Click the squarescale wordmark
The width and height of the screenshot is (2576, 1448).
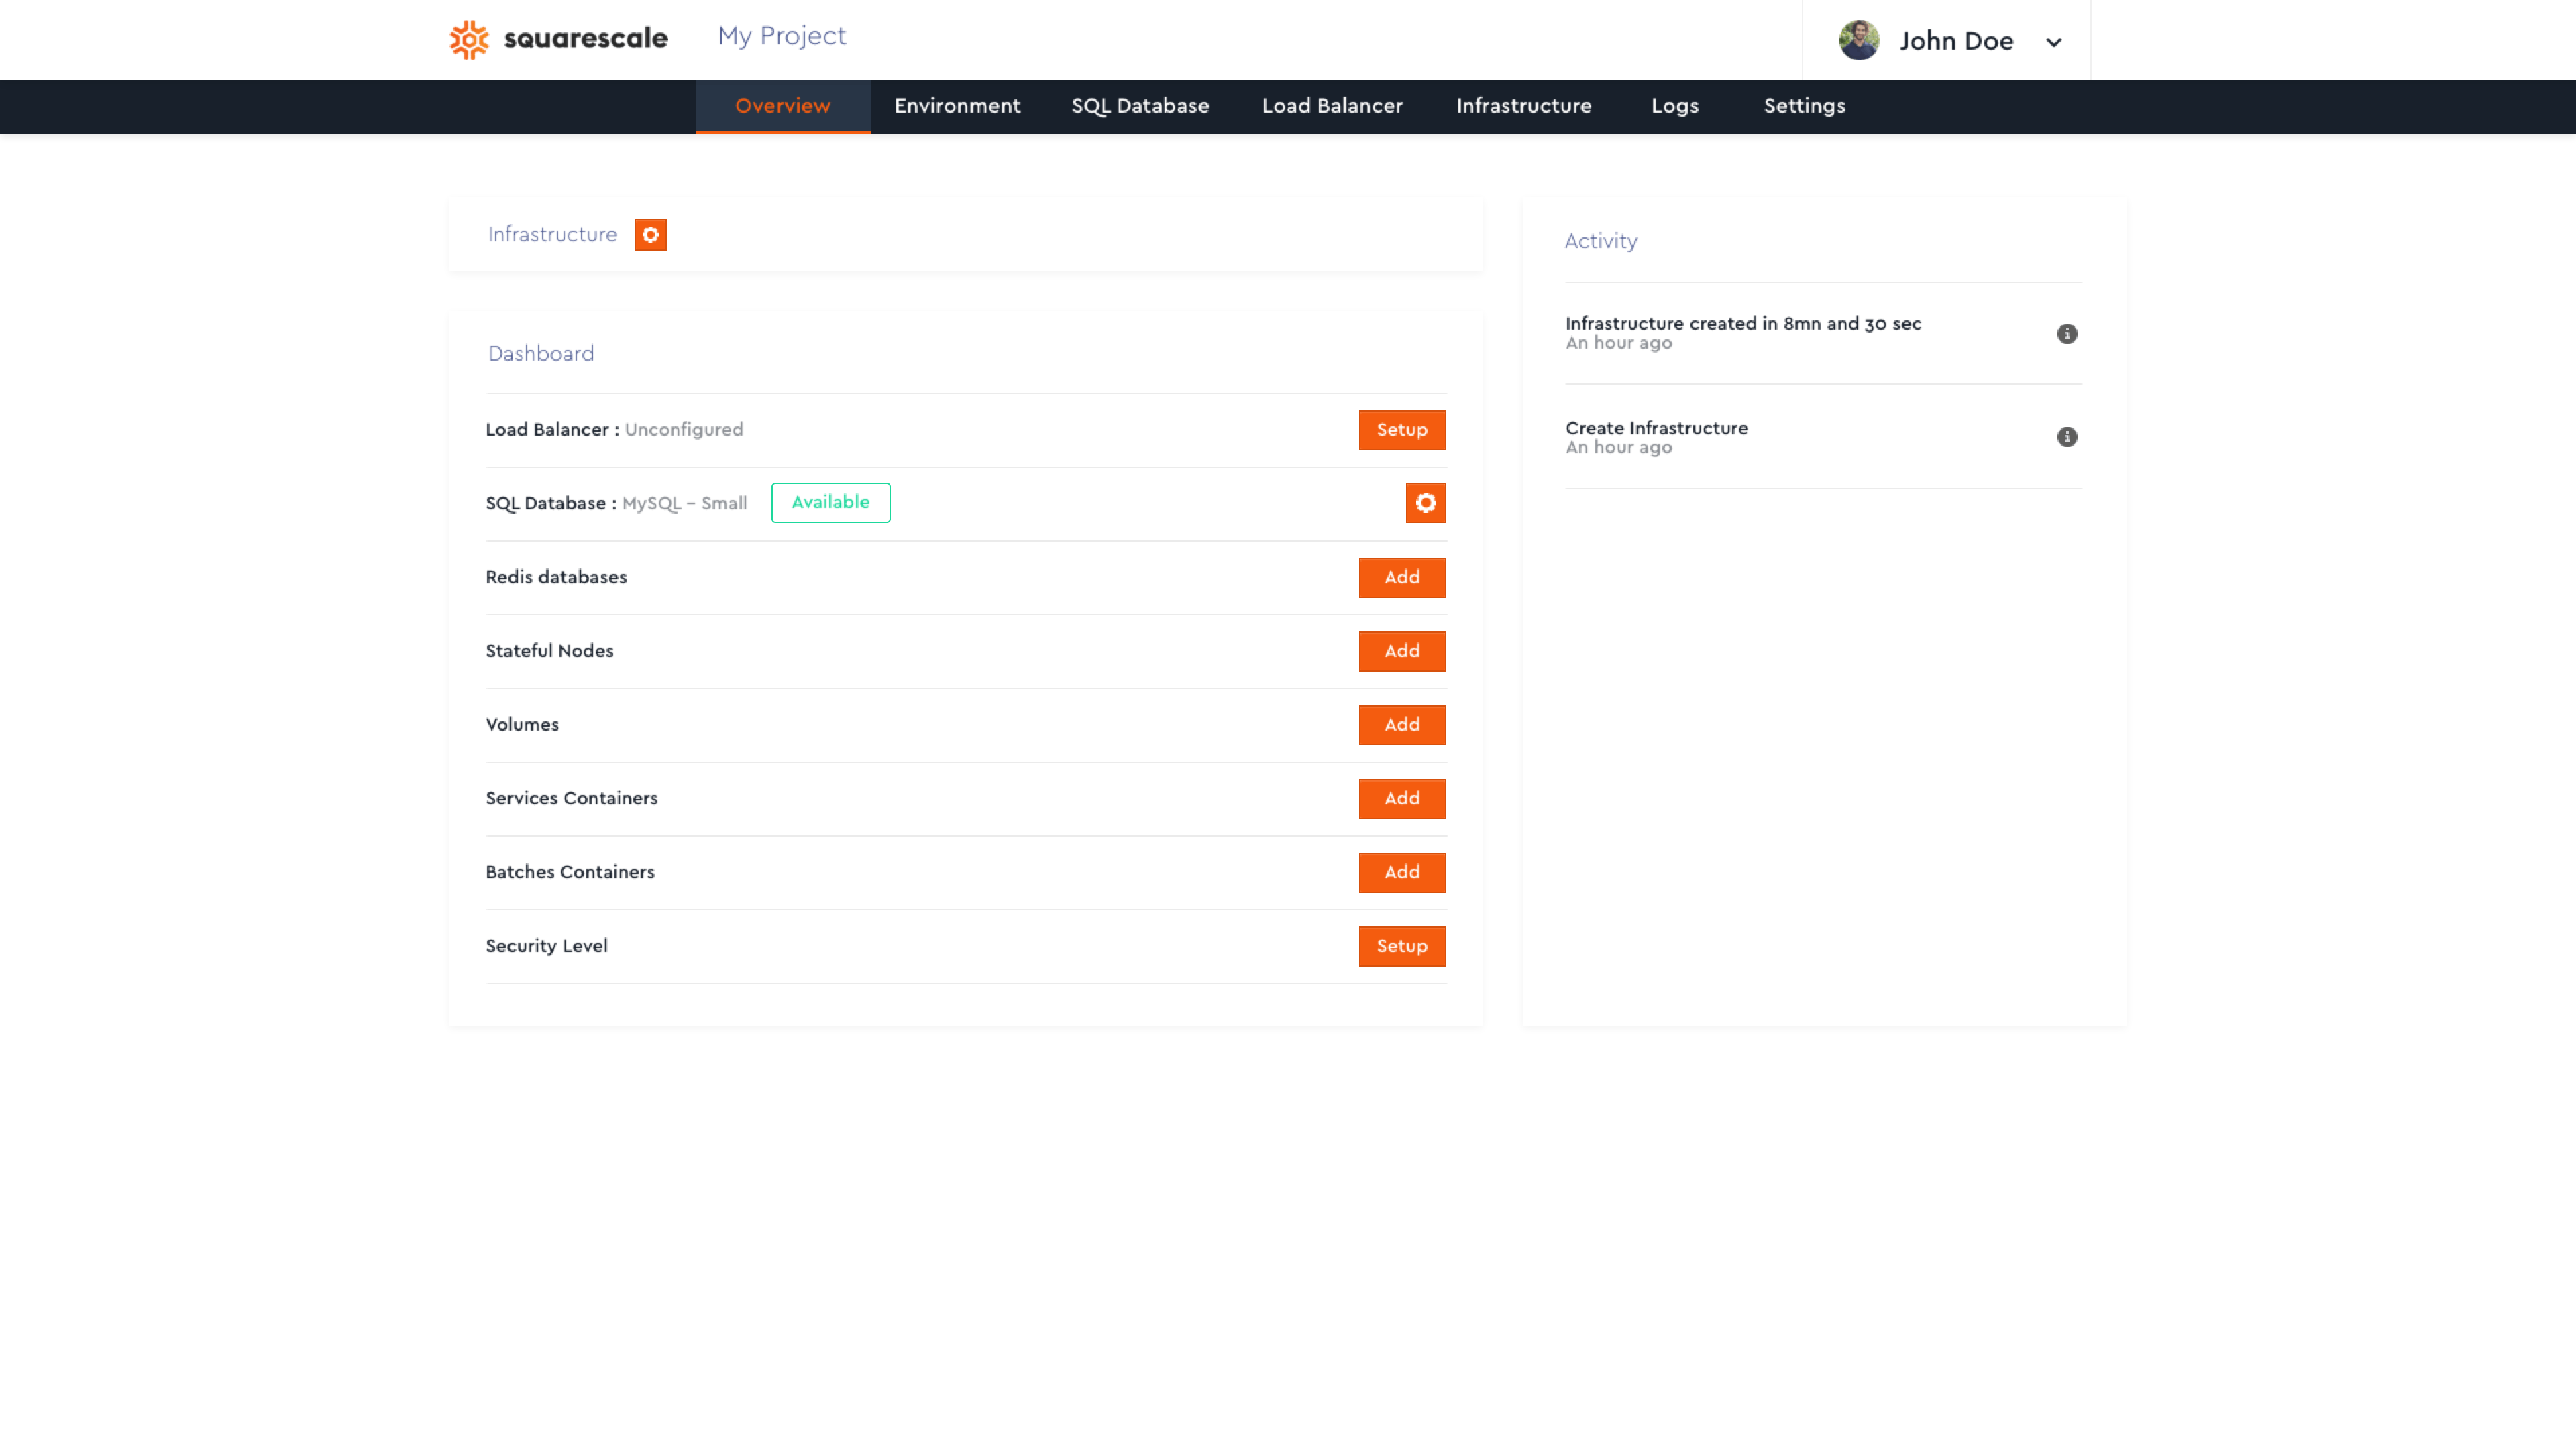coord(585,39)
